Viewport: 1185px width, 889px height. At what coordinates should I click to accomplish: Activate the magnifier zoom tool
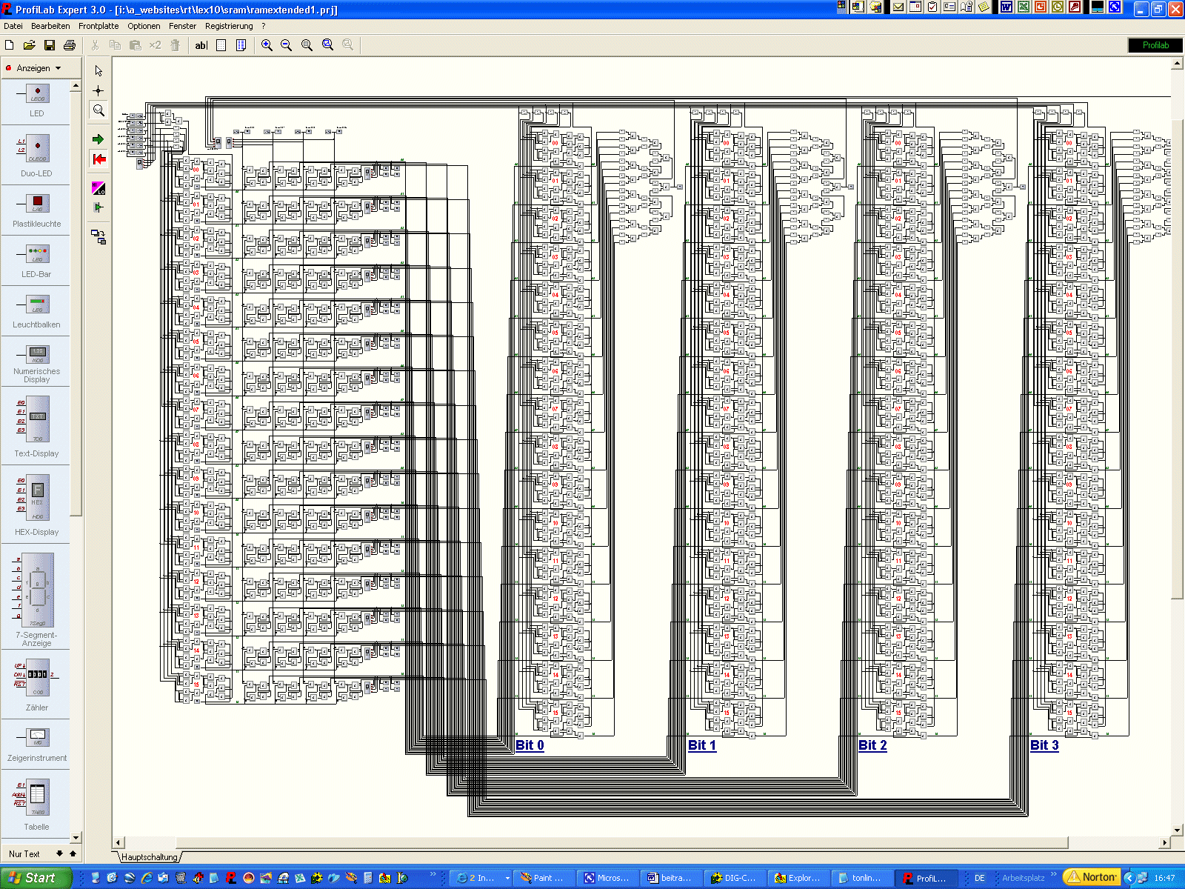coord(99,110)
